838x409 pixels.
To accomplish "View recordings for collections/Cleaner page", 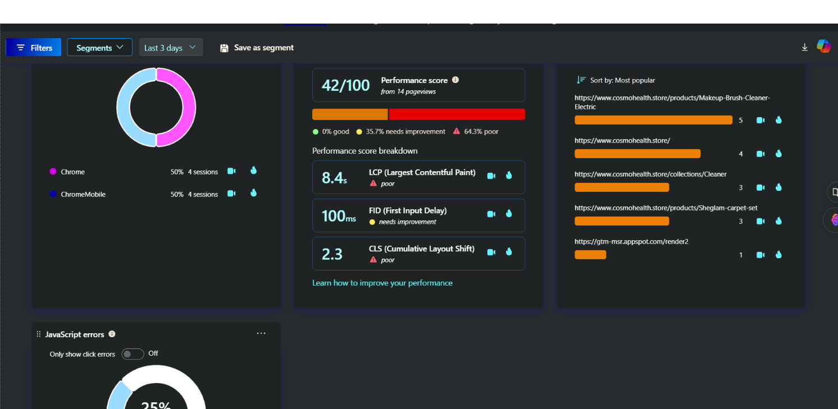I will [x=760, y=187].
